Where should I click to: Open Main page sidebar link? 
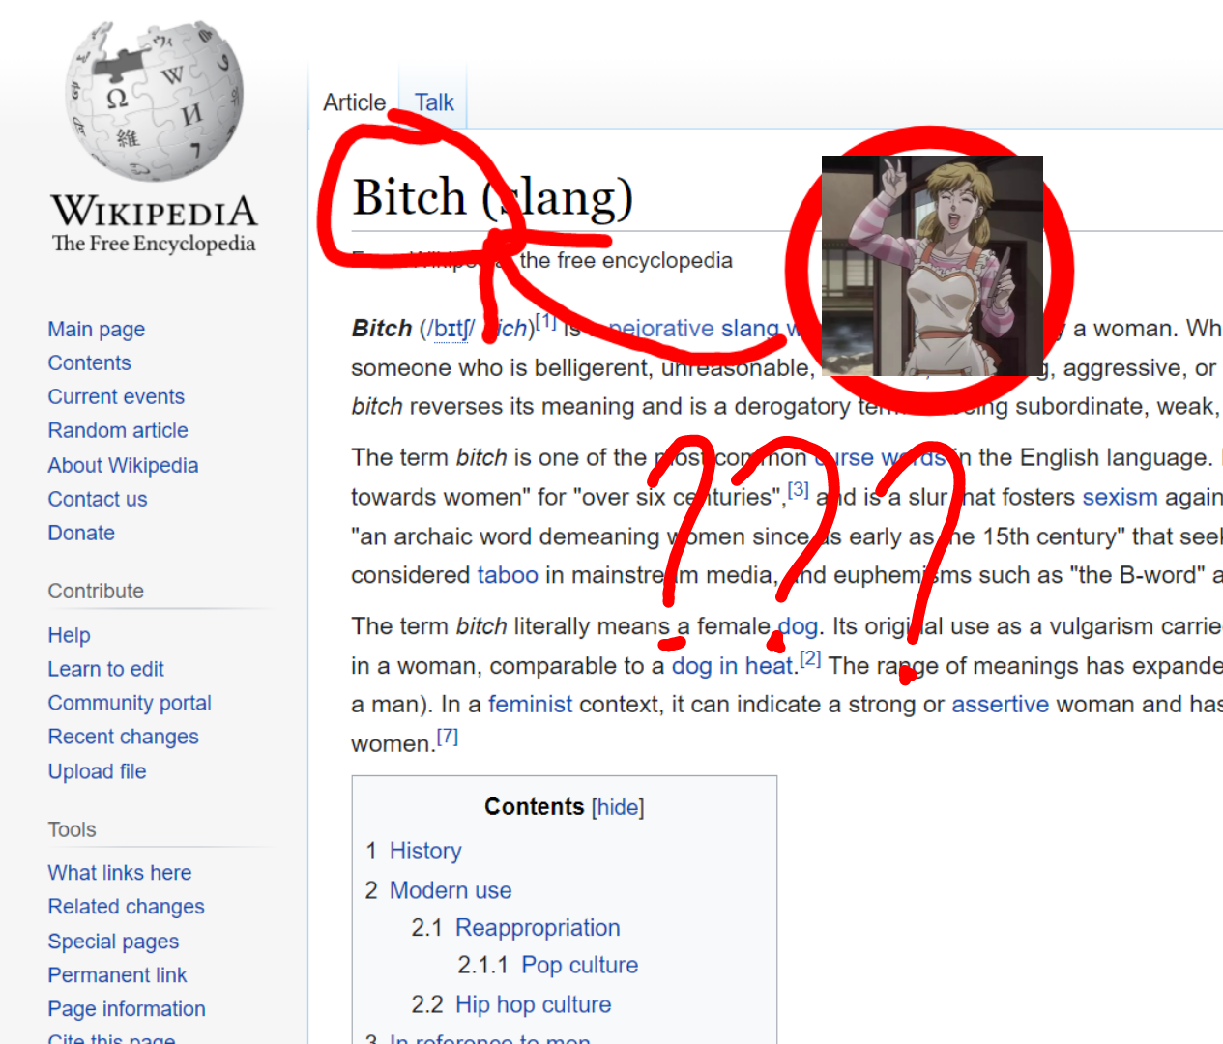coord(97,330)
